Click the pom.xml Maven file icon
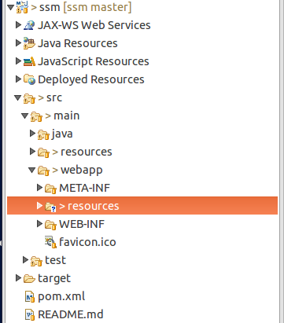The width and height of the screenshot is (284, 323). [x=30, y=297]
